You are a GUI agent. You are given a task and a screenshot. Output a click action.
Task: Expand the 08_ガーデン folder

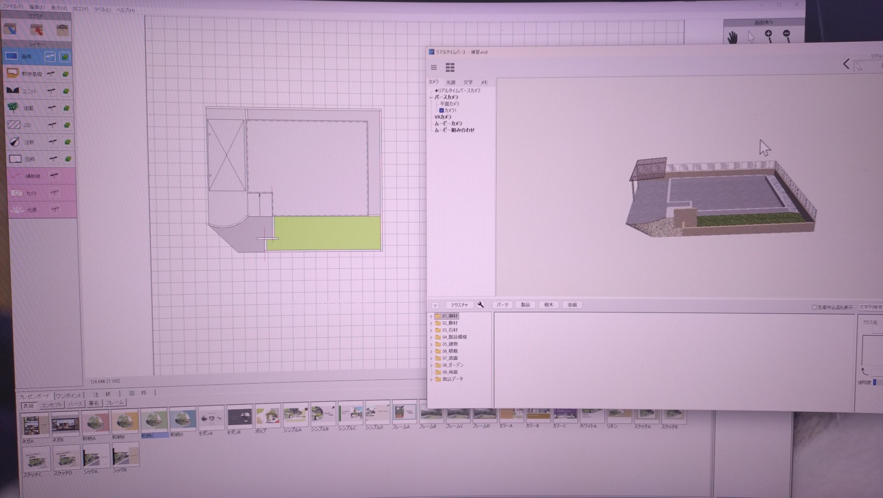coord(431,365)
